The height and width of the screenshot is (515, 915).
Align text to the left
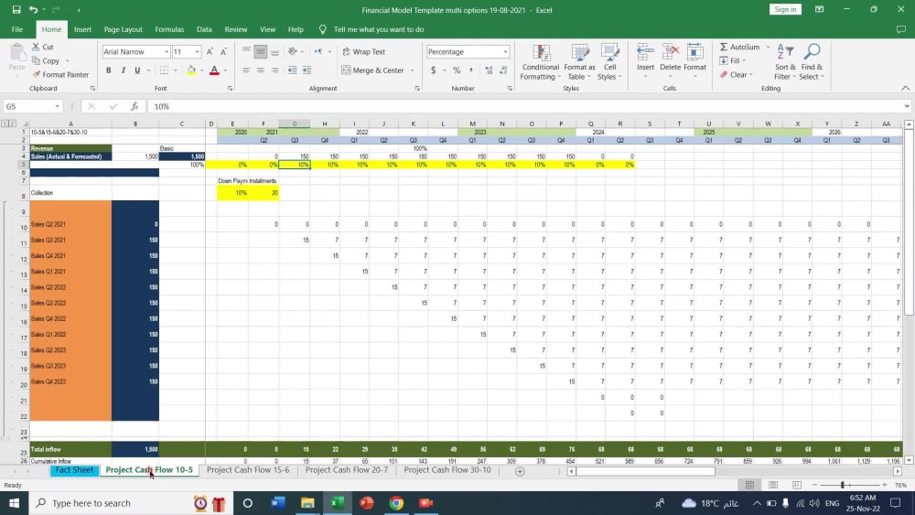point(246,70)
